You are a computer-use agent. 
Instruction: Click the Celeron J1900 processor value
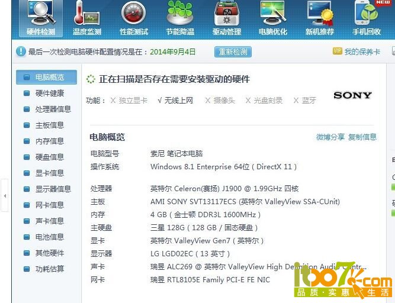[x=224, y=189]
